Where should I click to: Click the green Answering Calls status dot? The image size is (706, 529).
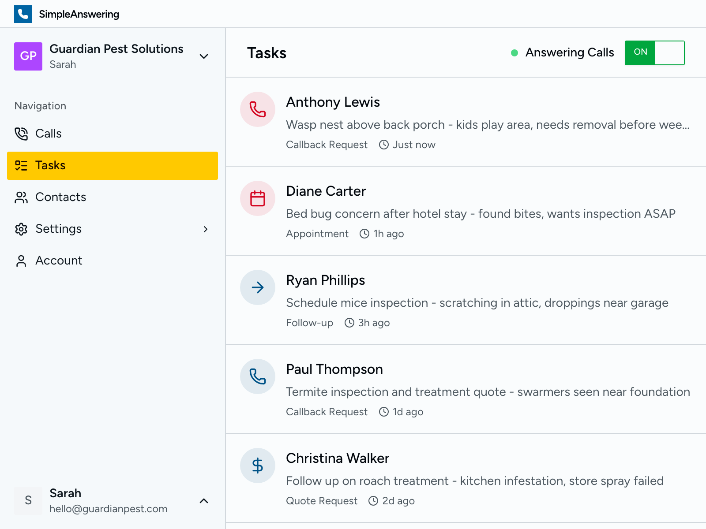[x=514, y=53]
